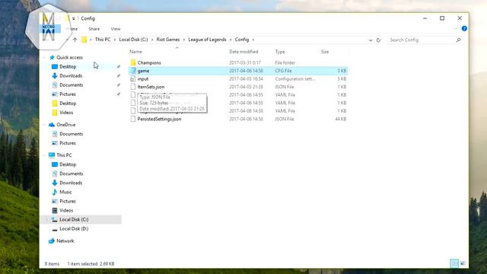This screenshot has width=487, height=274.
Task: Open Music under This PC
Action: point(65,192)
